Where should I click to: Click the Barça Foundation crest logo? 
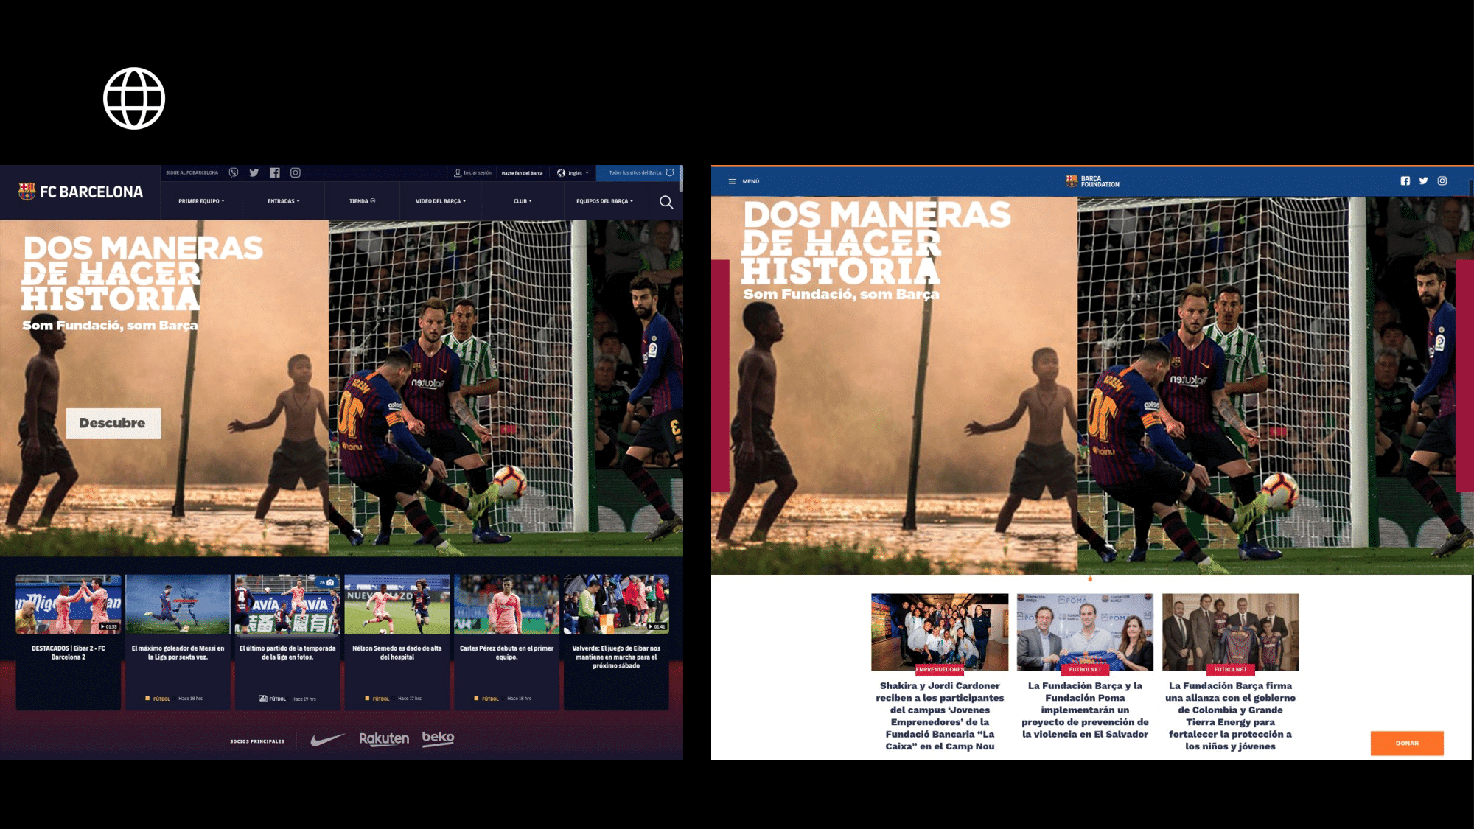click(1072, 181)
